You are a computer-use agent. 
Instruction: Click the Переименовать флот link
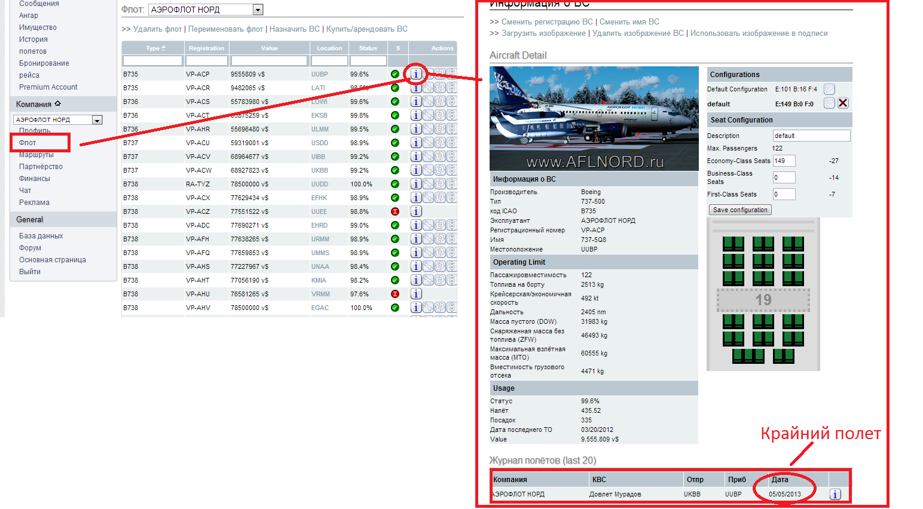pyautogui.click(x=225, y=29)
